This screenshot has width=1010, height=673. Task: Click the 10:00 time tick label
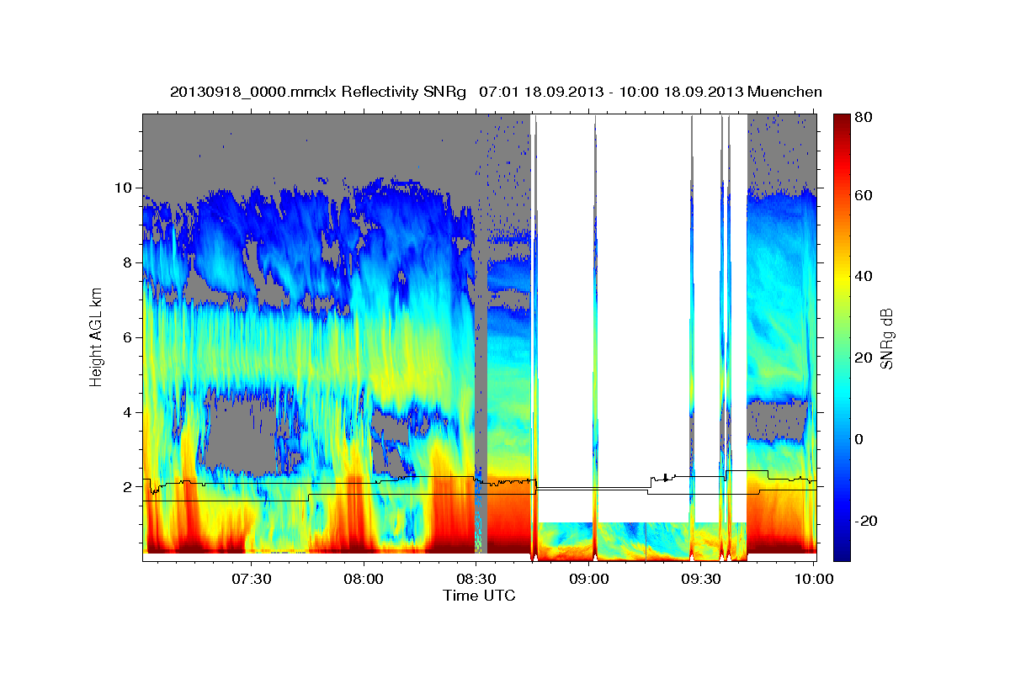click(x=814, y=579)
